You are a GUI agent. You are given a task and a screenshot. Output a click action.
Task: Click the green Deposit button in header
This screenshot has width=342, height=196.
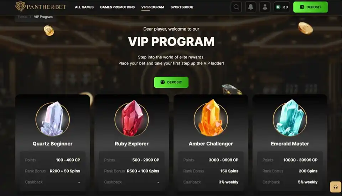pyautogui.click(x=310, y=7)
